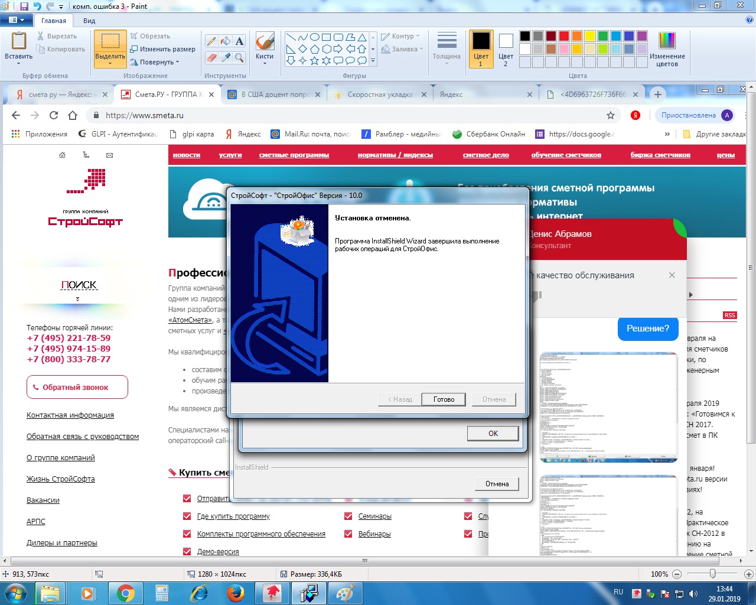Image resolution: width=756 pixels, height=605 pixels.
Task: Open the Paint application menu button
Action: (17, 20)
